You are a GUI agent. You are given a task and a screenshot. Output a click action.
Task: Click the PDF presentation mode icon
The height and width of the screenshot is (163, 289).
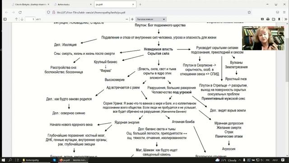tap(262, 19)
